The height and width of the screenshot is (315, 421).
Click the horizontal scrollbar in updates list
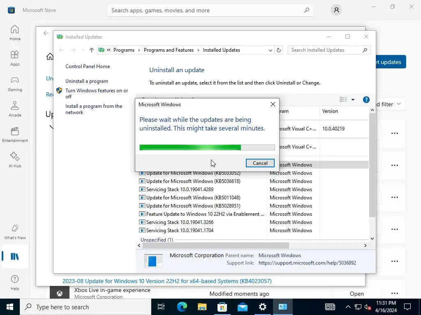click(216, 245)
